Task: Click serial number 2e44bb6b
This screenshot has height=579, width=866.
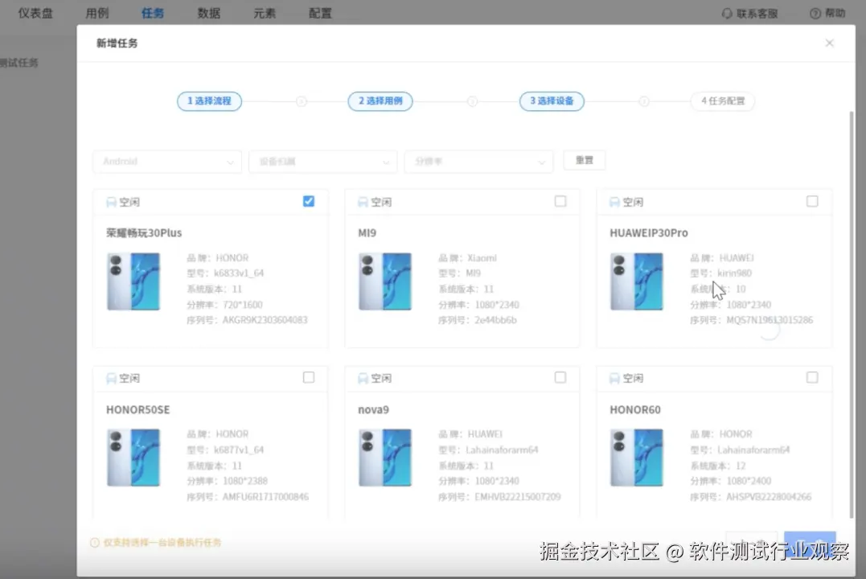Action: click(495, 320)
